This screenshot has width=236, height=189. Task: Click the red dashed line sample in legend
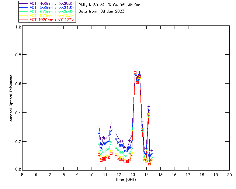tap(24, 20)
